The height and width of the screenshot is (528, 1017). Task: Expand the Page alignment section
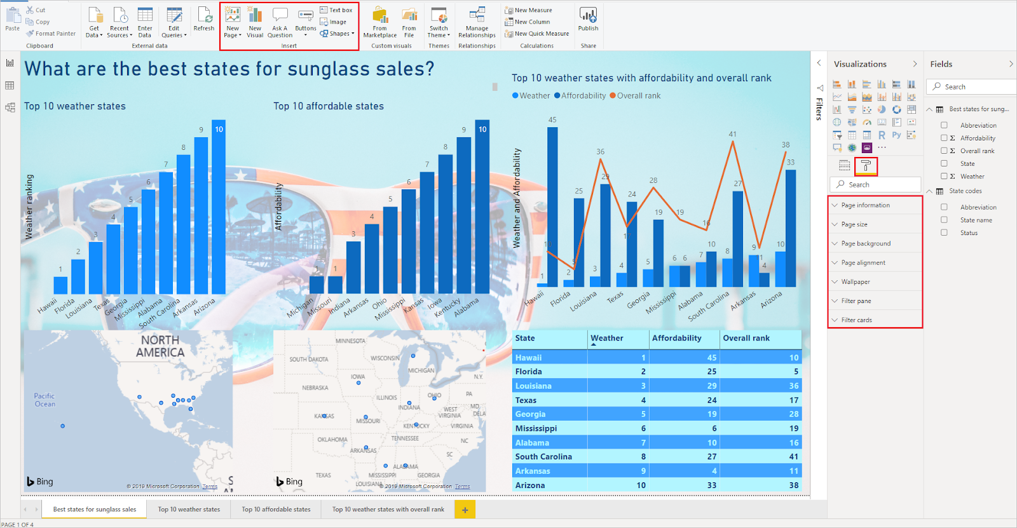pos(875,262)
